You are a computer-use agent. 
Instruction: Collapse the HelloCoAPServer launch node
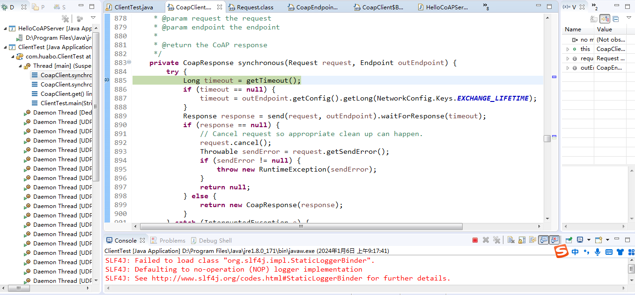click(5, 29)
